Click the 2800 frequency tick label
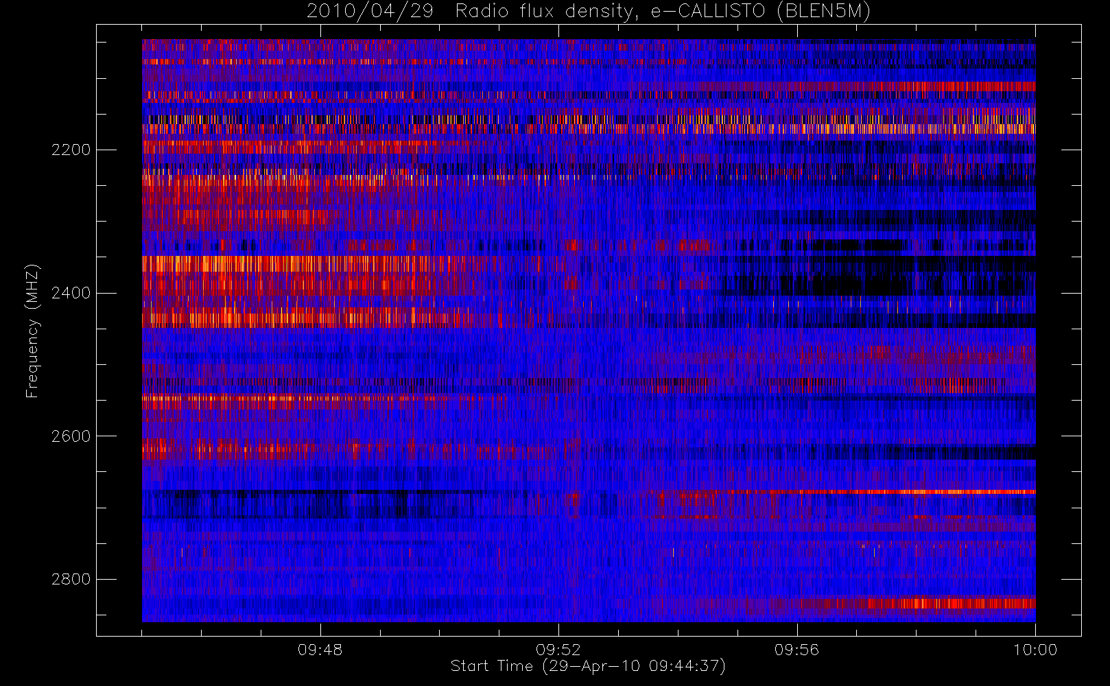 (71, 580)
